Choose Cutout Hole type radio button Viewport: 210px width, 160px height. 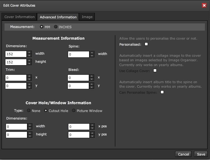coord(46,110)
